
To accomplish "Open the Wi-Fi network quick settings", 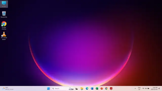I will (143, 88).
